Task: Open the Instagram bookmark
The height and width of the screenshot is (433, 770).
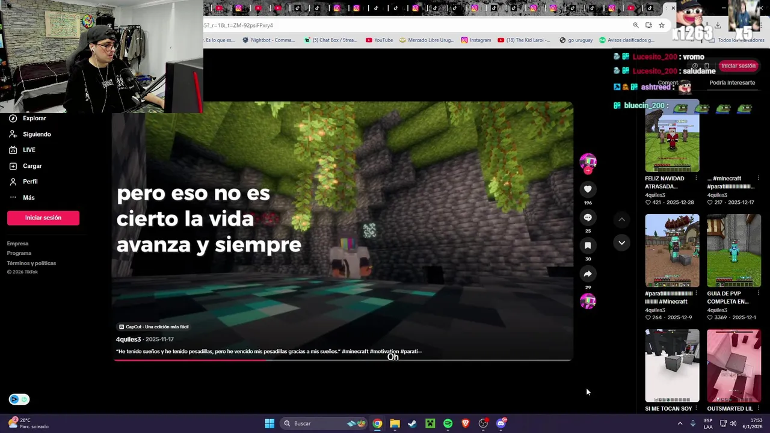Action: click(476, 40)
